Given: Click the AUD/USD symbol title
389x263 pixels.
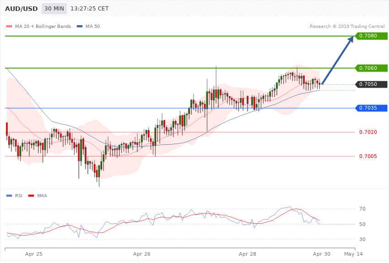Looking at the screenshot, I should coord(22,9).
